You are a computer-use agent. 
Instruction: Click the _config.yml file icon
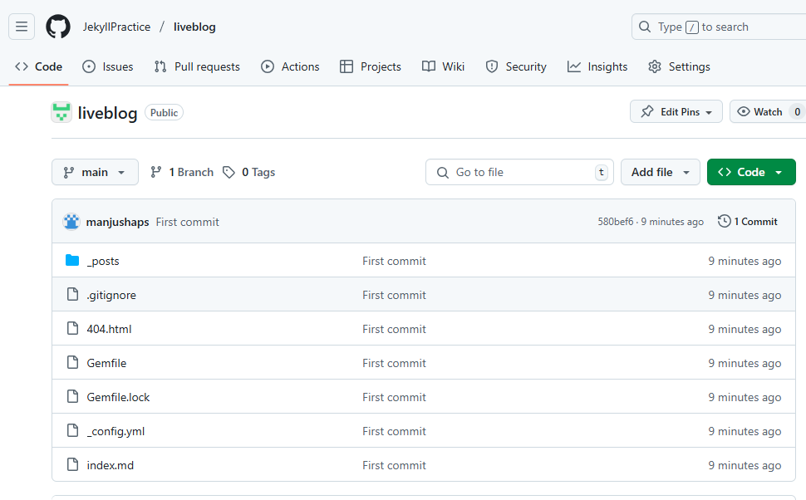73,430
